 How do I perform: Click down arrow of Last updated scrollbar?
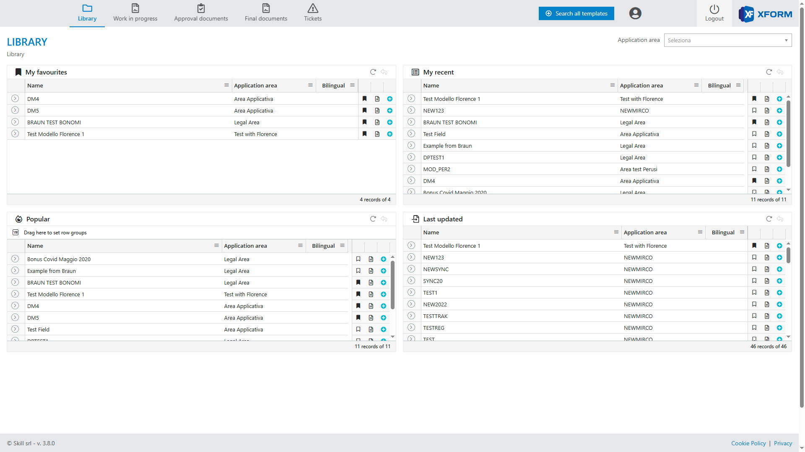(x=788, y=336)
